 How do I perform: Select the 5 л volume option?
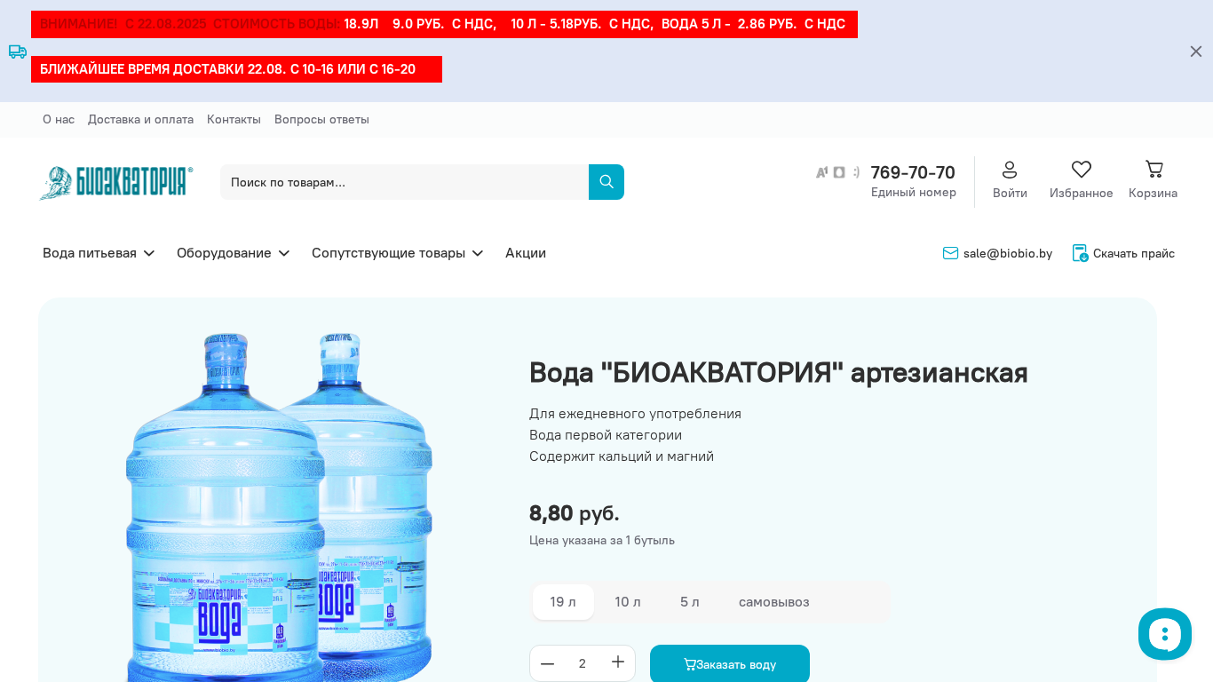690,602
